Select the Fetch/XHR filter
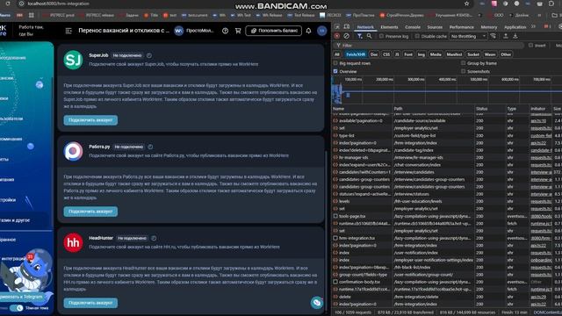The image size is (562, 316). (356, 54)
